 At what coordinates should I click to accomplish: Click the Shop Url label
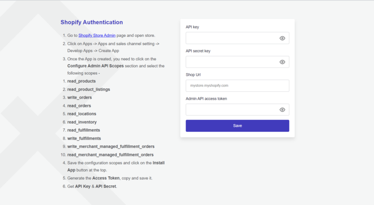193,75
